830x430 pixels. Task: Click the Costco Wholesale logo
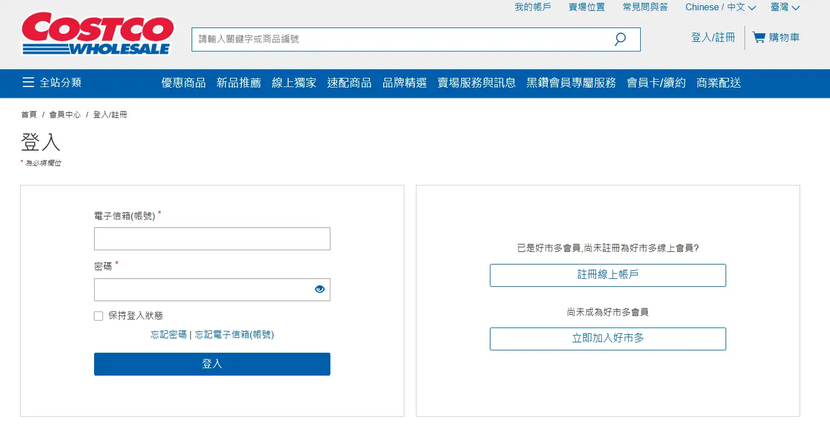[98, 34]
